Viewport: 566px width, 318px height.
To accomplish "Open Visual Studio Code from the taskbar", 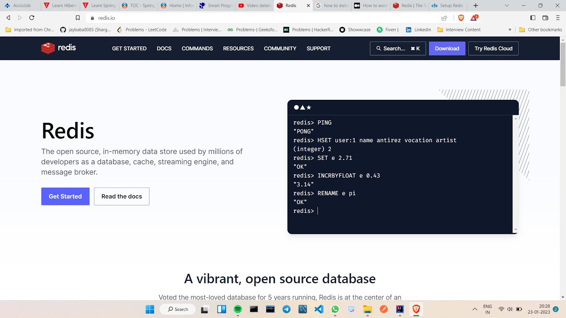I will point(319,309).
